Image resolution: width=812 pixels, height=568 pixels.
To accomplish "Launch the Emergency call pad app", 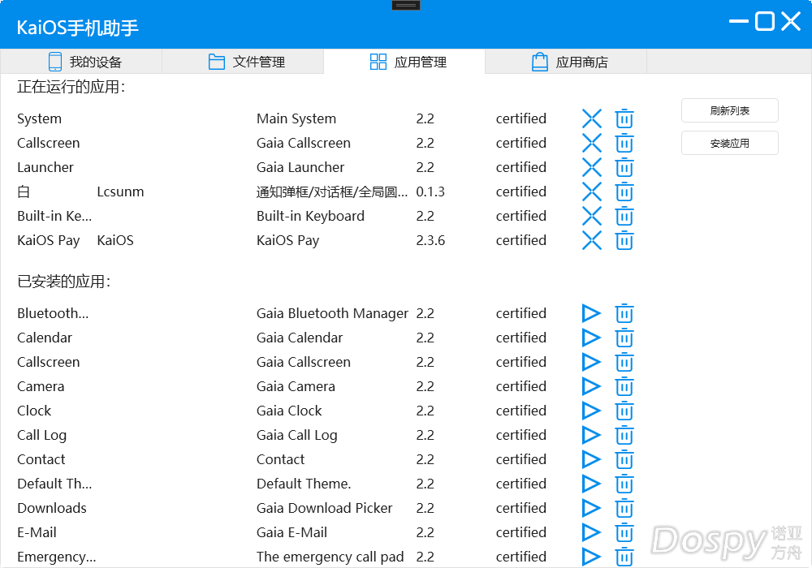I will point(591,557).
